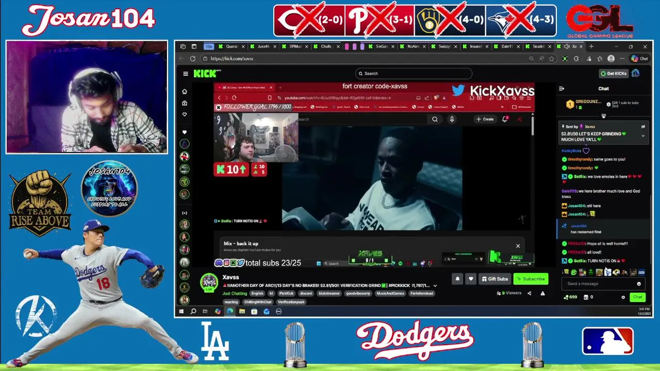Open Windows taskbar search
This screenshot has height=371, width=660.
(193, 311)
